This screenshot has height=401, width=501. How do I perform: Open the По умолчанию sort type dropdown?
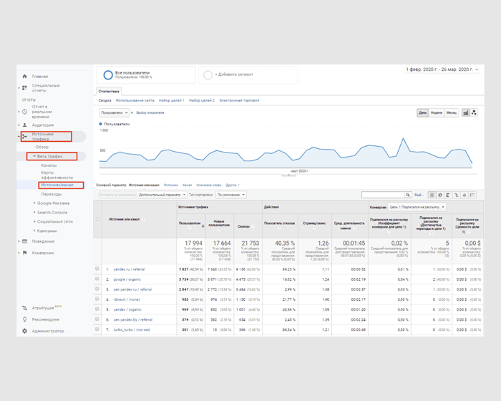pos(231,195)
